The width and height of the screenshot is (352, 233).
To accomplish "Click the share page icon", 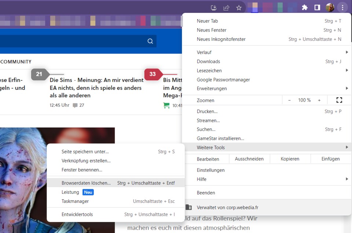I will [226, 8].
